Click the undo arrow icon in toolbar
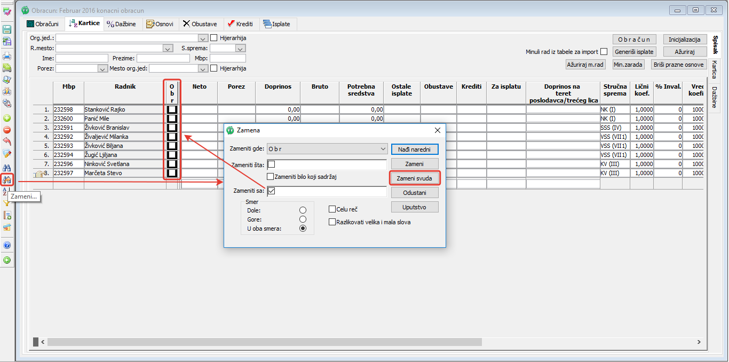This screenshot has width=729, height=362. pyautogui.click(x=7, y=141)
